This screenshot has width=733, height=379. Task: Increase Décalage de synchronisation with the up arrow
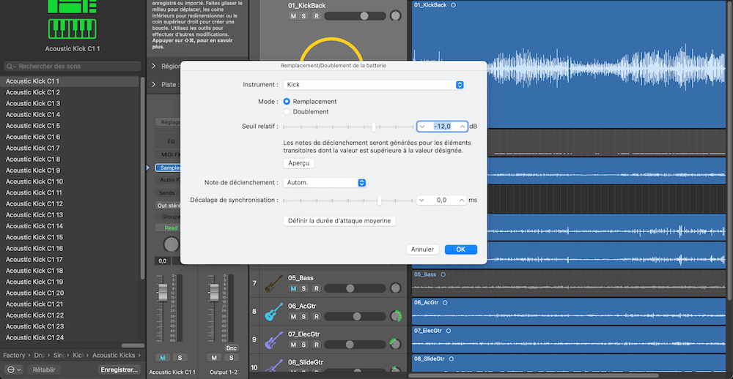click(463, 200)
